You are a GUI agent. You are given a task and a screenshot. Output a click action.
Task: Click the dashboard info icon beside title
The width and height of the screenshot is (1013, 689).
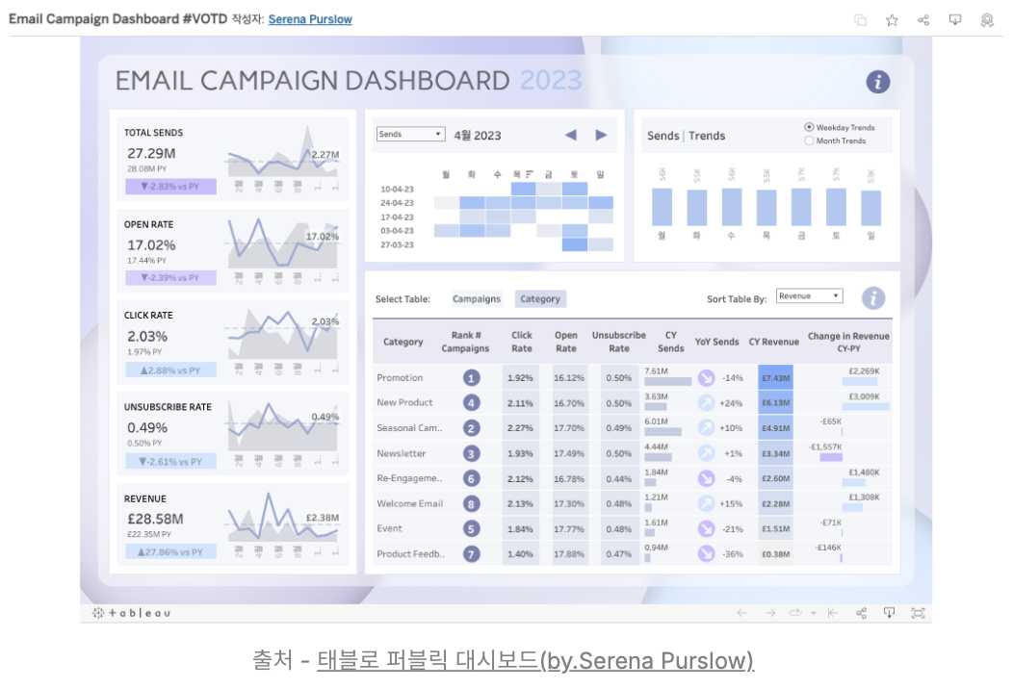[x=877, y=82]
